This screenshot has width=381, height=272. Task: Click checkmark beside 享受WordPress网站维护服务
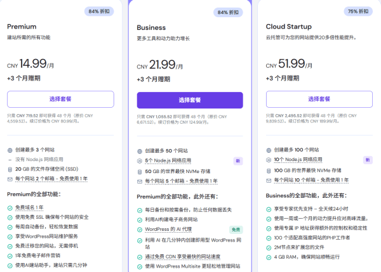click(10, 237)
